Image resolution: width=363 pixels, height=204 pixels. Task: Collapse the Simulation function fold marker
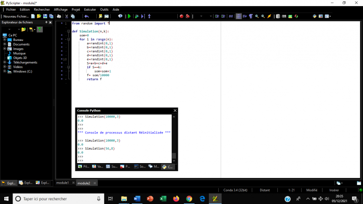(68, 32)
